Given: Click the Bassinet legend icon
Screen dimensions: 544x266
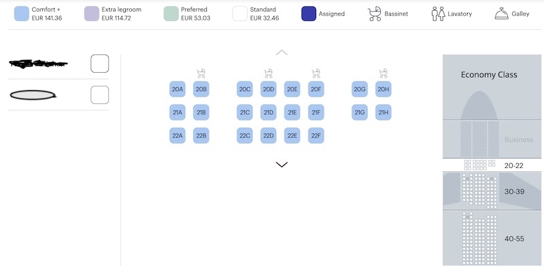Looking at the screenshot, I should (375, 14).
